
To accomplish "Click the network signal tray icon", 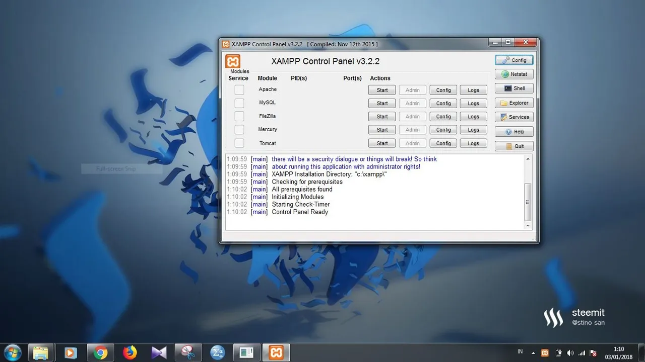I will tap(582, 353).
